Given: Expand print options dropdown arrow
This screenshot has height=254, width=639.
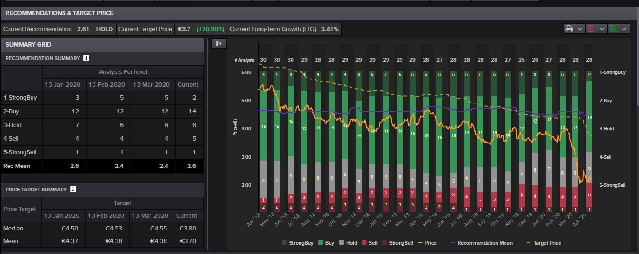Looking at the screenshot, I should pos(580,29).
